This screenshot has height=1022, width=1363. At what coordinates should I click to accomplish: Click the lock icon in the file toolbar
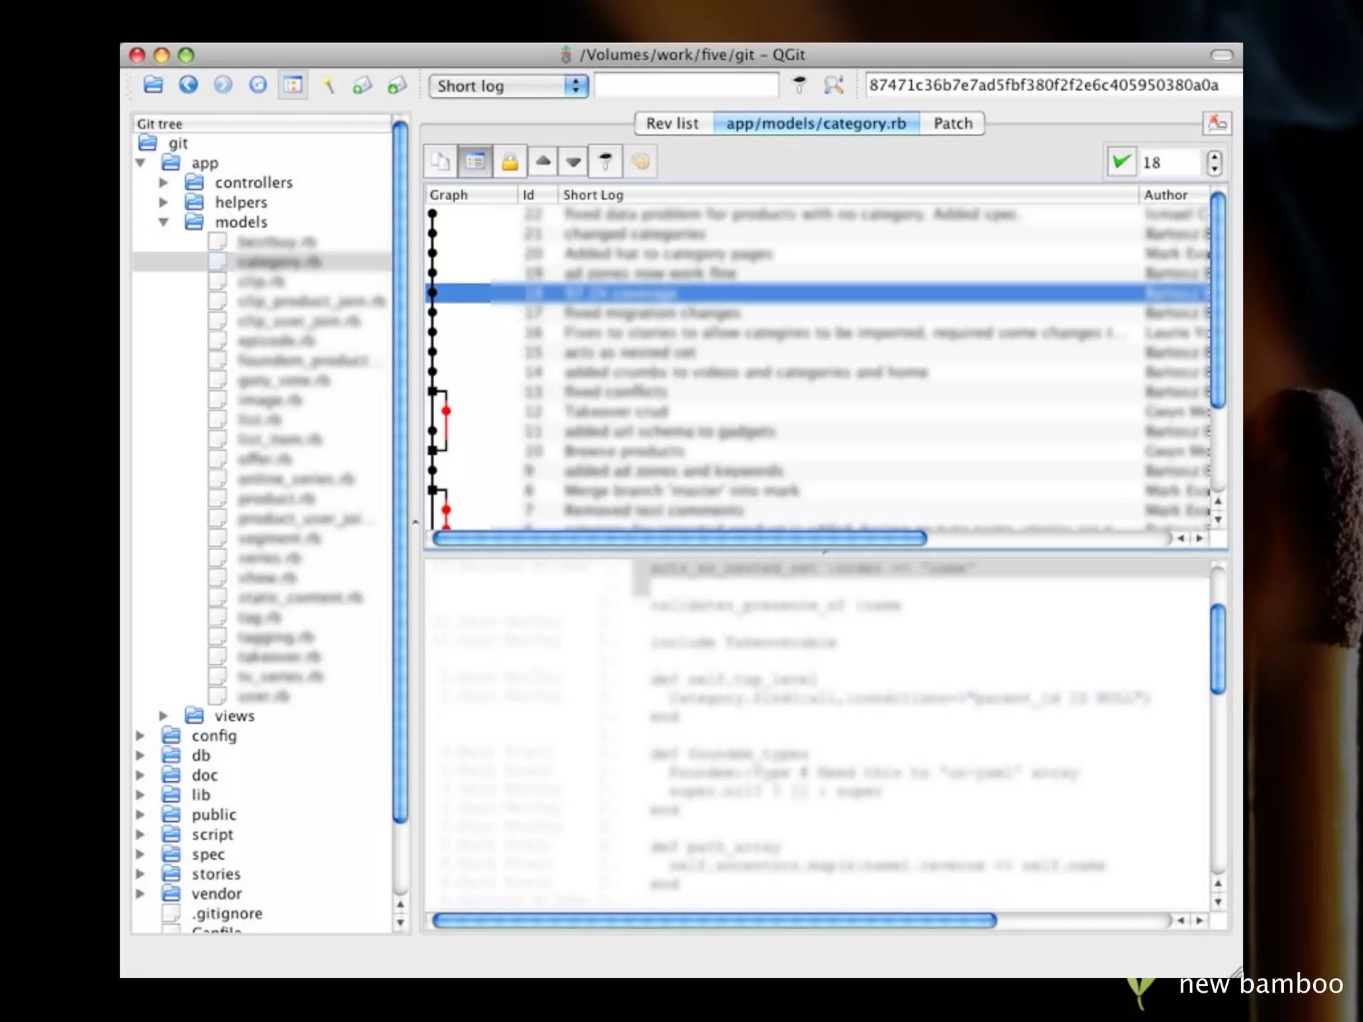(510, 162)
